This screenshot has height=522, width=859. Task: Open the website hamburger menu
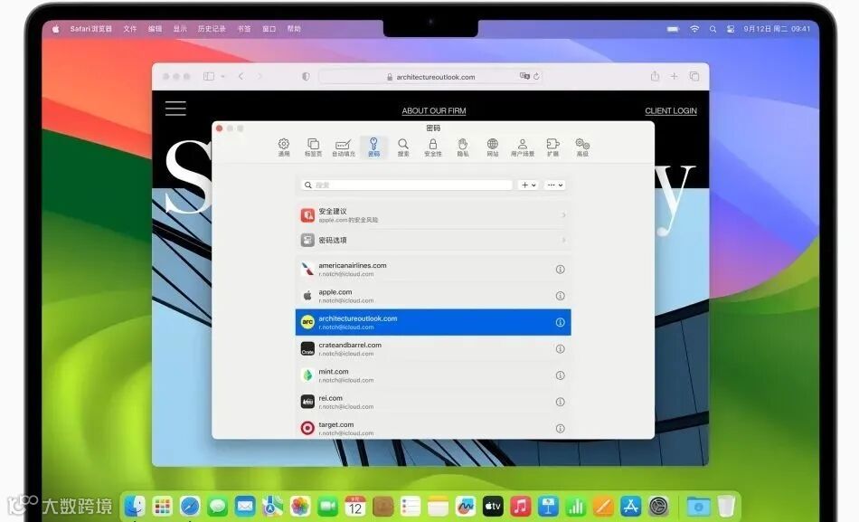175,108
